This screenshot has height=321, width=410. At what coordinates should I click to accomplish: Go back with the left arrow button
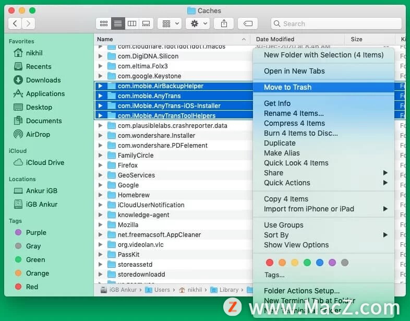(x=15, y=24)
